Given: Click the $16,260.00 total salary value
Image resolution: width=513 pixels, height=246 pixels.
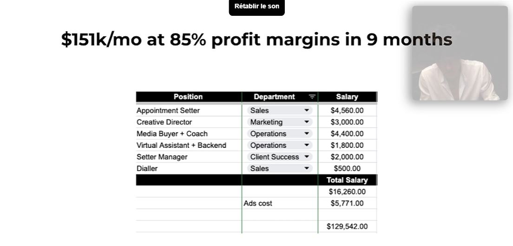Looking at the screenshot, I should pyautogui.click(x=347, y=192).
